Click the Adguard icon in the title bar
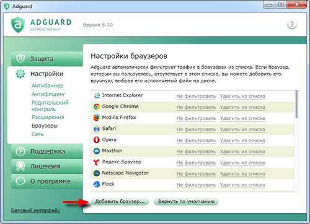The height and width of the screenshot is (224, 310). [7, 6]
